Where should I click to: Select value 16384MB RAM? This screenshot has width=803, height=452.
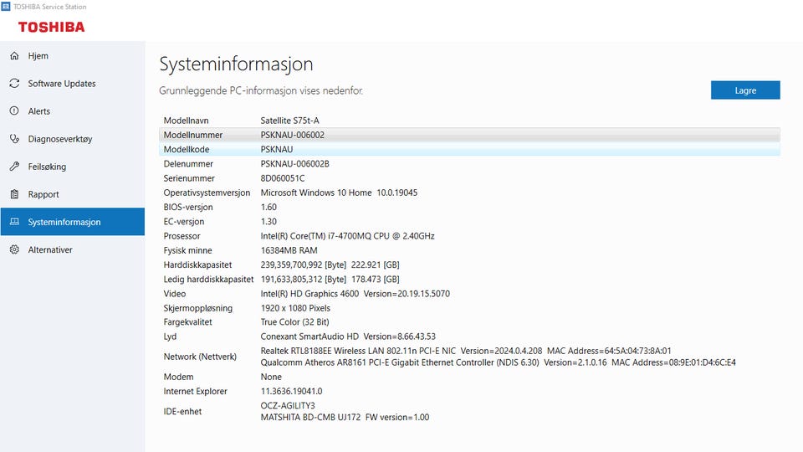click(x=289, y=250)
